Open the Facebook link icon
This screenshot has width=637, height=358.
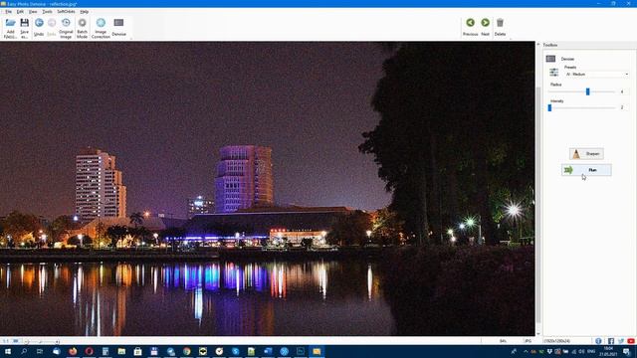[611, 341]
